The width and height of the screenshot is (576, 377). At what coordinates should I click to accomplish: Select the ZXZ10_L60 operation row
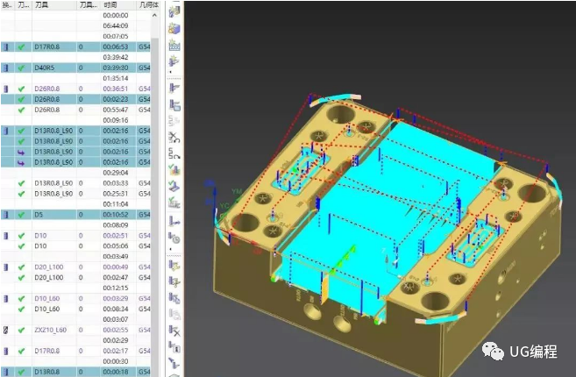pyautogui.click(x=75, y=330)
